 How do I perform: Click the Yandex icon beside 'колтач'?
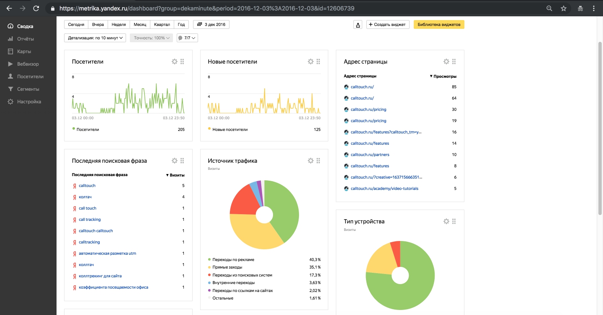point(74,197)
